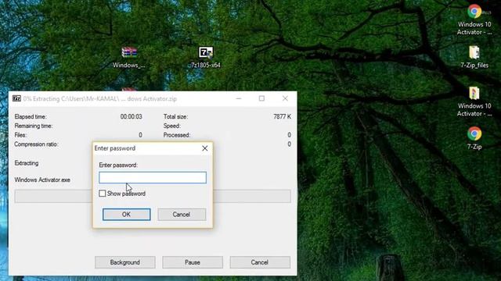The width and height of the screenshot is (501, 281).
Task: Enable the Show password checkbox
Action: (x=103, y=194)
